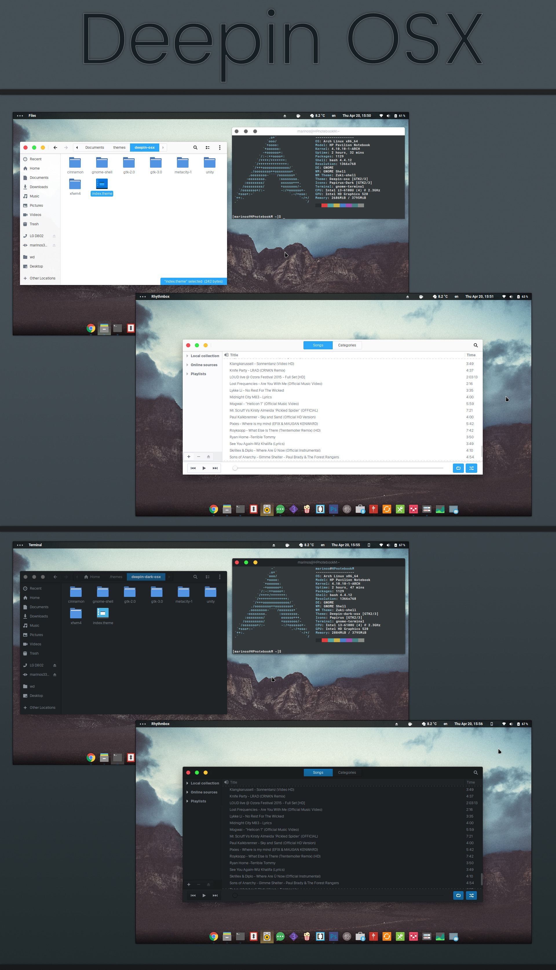Open search in dark Files window toolbar
The height and width of the screenshot is (970, 556).
pos(195,577)
